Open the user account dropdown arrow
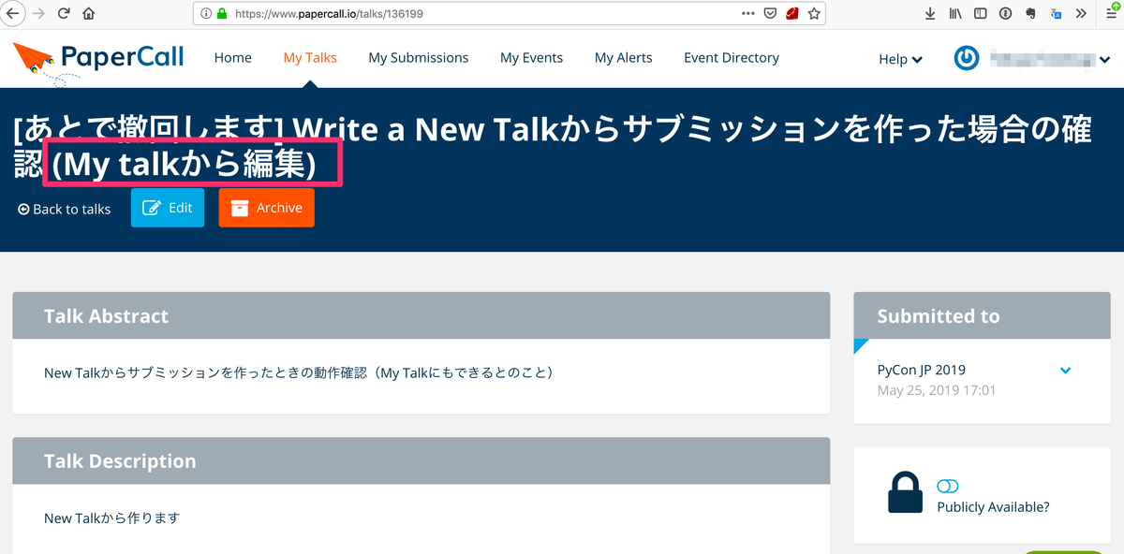 tap(1104, 59)
